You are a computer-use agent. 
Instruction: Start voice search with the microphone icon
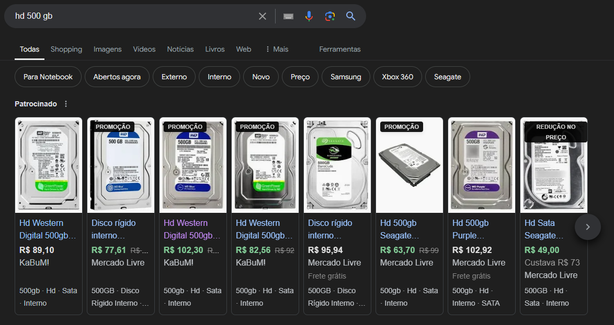pos(309,16)
